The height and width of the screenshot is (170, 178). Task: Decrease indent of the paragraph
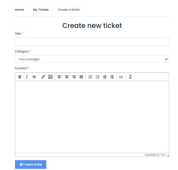click(x=105, y=77)
